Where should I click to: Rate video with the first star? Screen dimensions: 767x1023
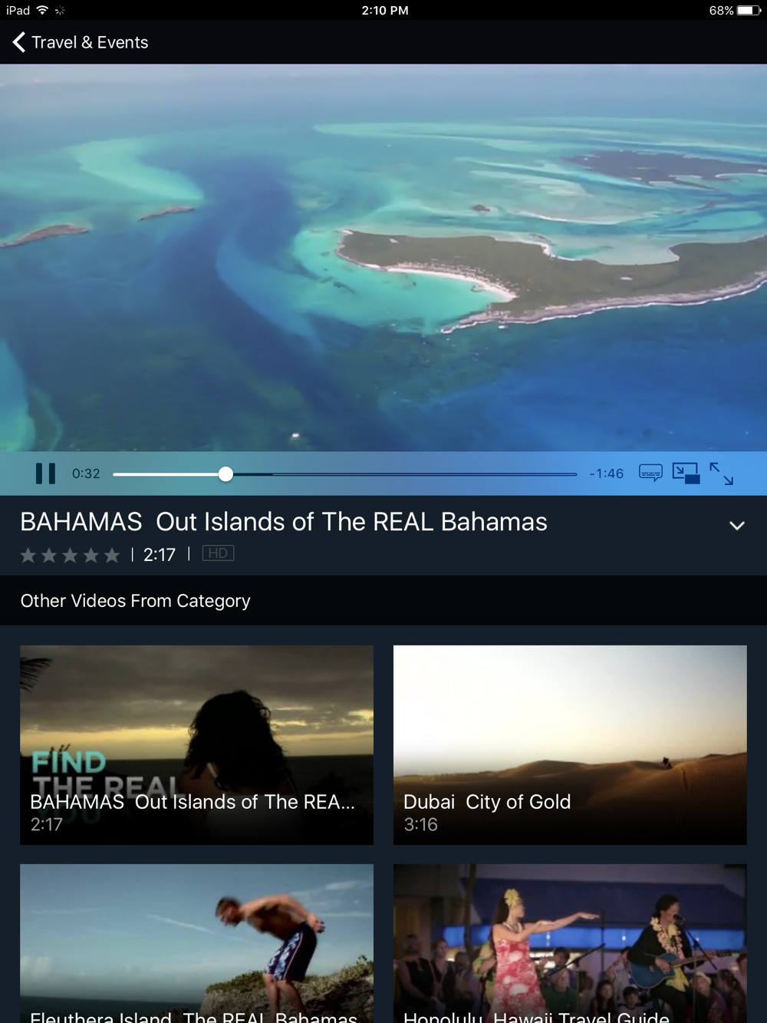[28, 555]
